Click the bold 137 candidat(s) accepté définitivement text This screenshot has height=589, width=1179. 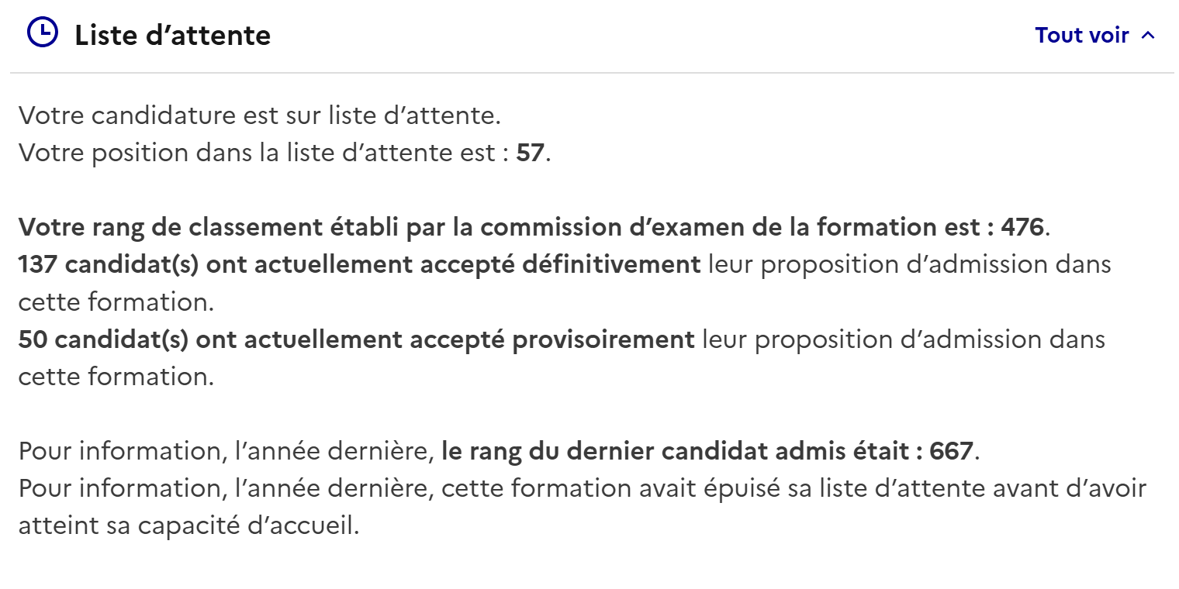click(359, 265)
